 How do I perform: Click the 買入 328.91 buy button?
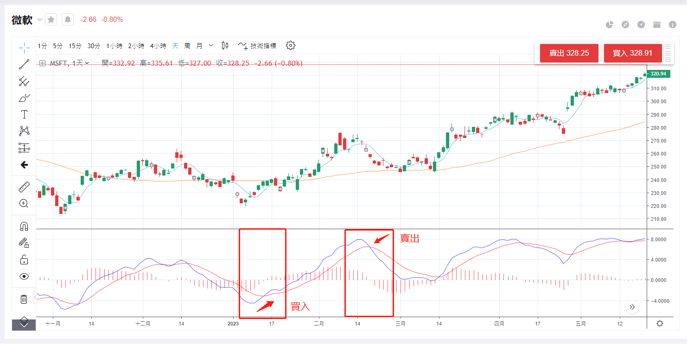tap(632, 53)
